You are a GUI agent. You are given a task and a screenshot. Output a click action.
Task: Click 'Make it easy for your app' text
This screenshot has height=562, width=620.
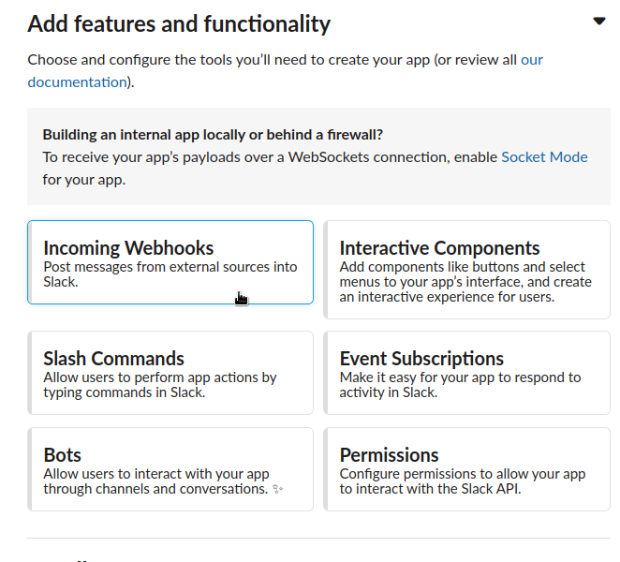[460, 385]
